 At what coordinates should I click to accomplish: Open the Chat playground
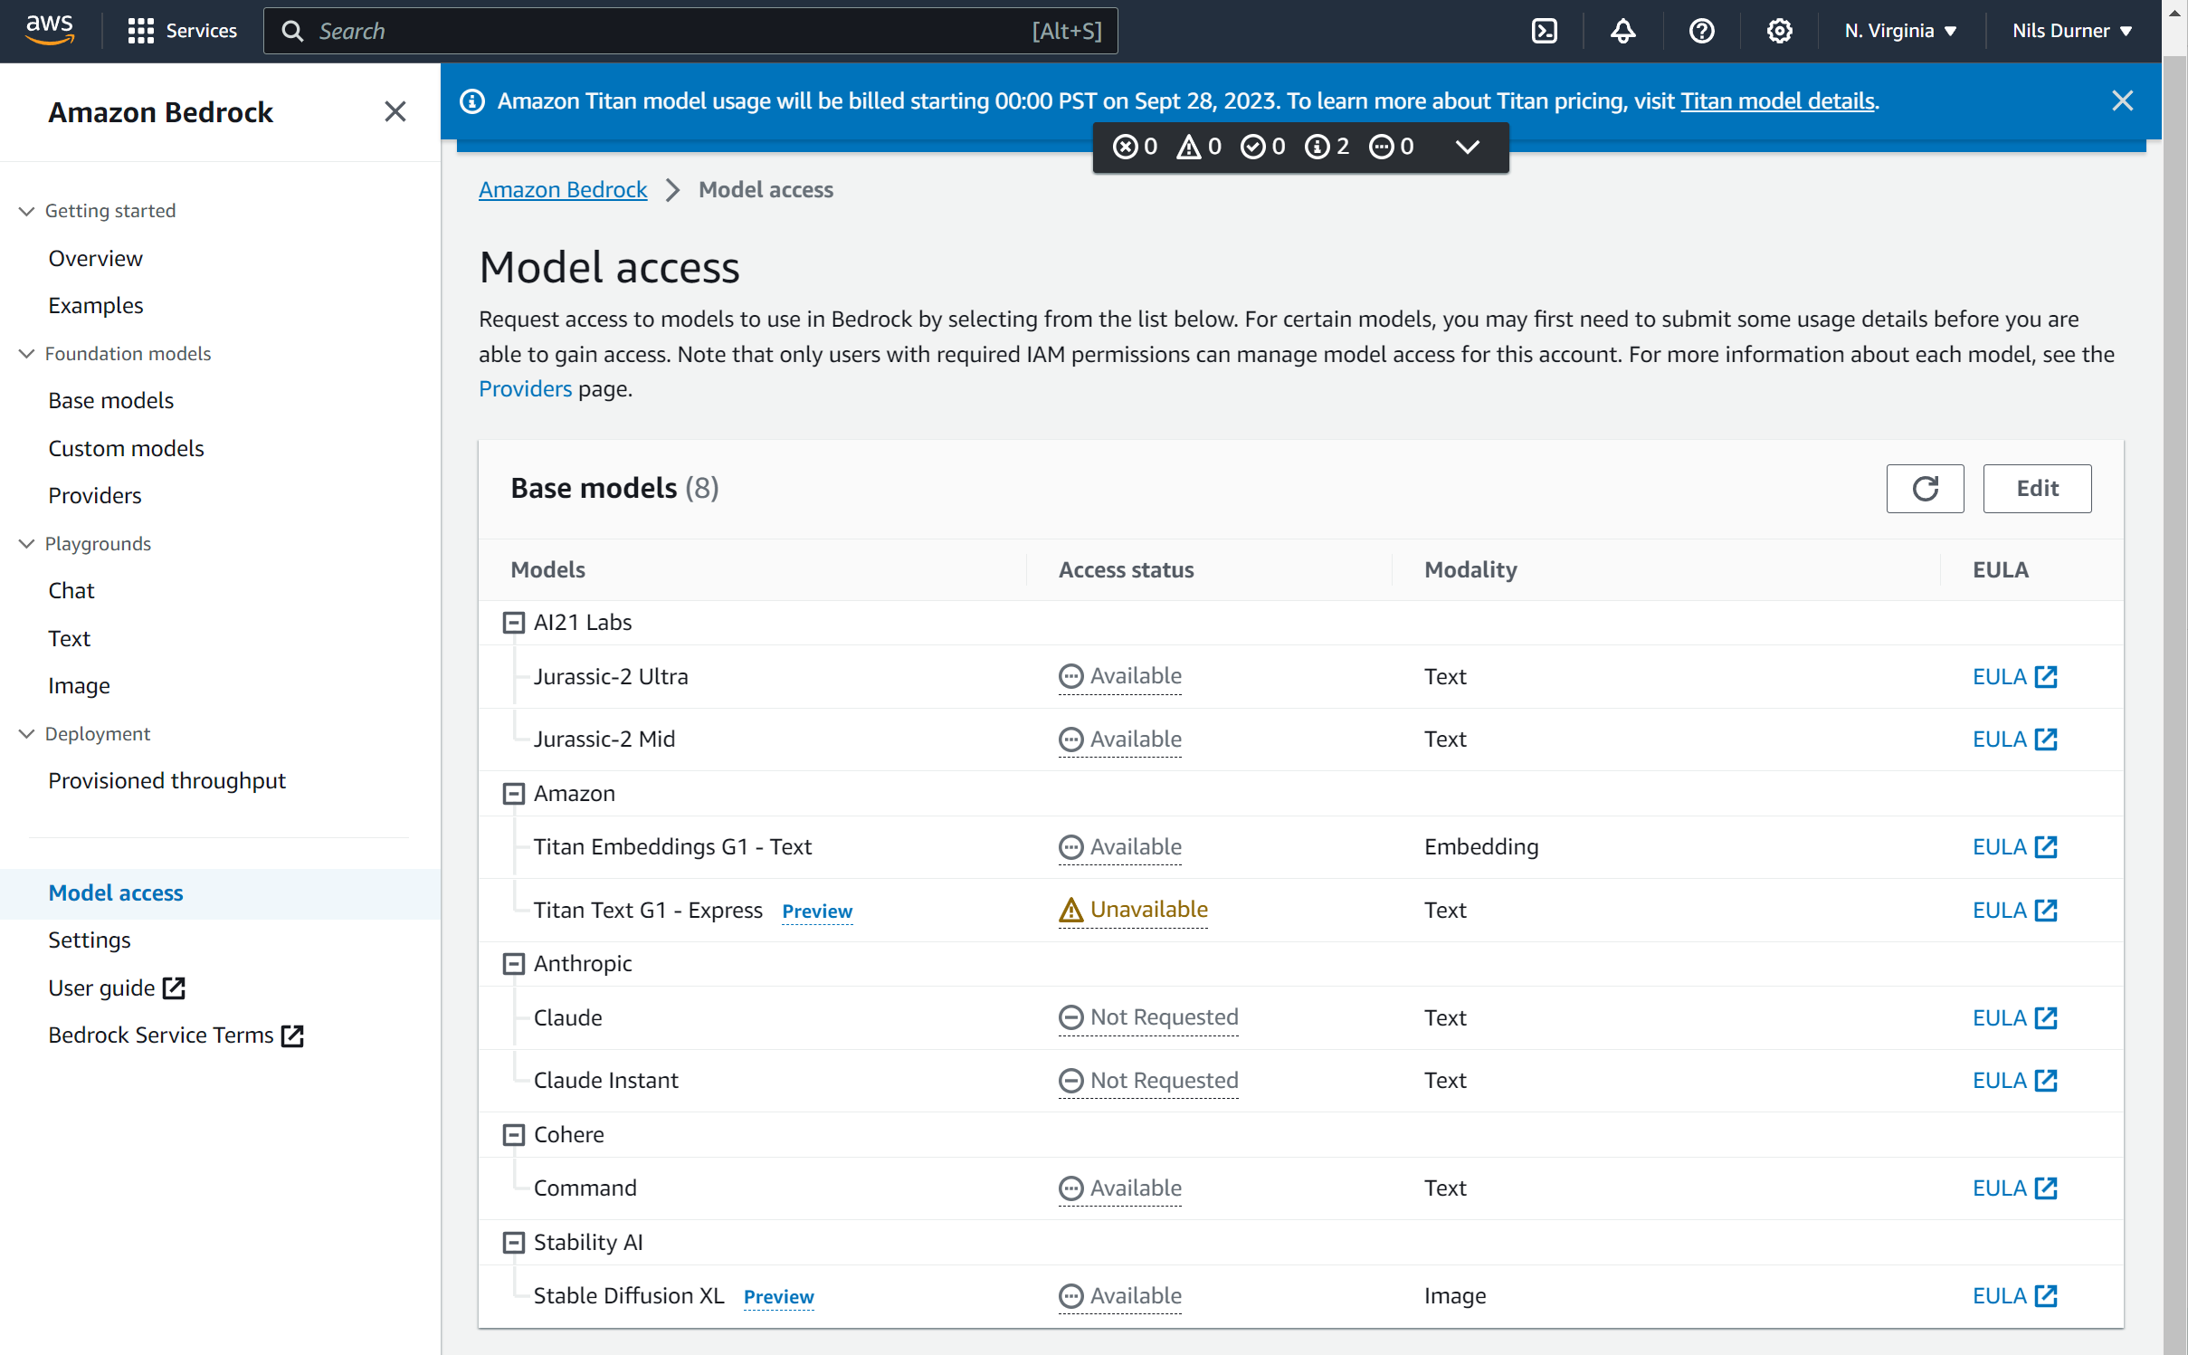(71, 591)
